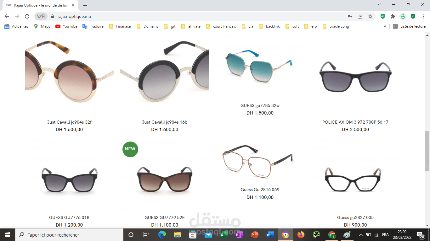The height and width of the screenshot is (241, 430).
Task: Open Guess gu2827 005 product link
Action: [355, 217]
